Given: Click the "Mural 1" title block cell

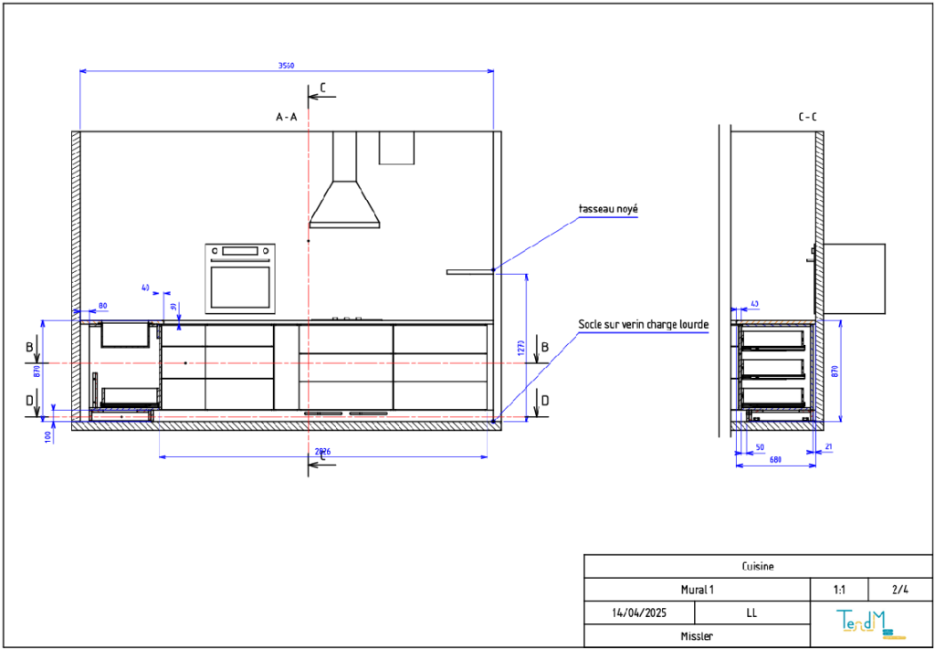Looking at the screenshot, I should click(x=697, y=590).
